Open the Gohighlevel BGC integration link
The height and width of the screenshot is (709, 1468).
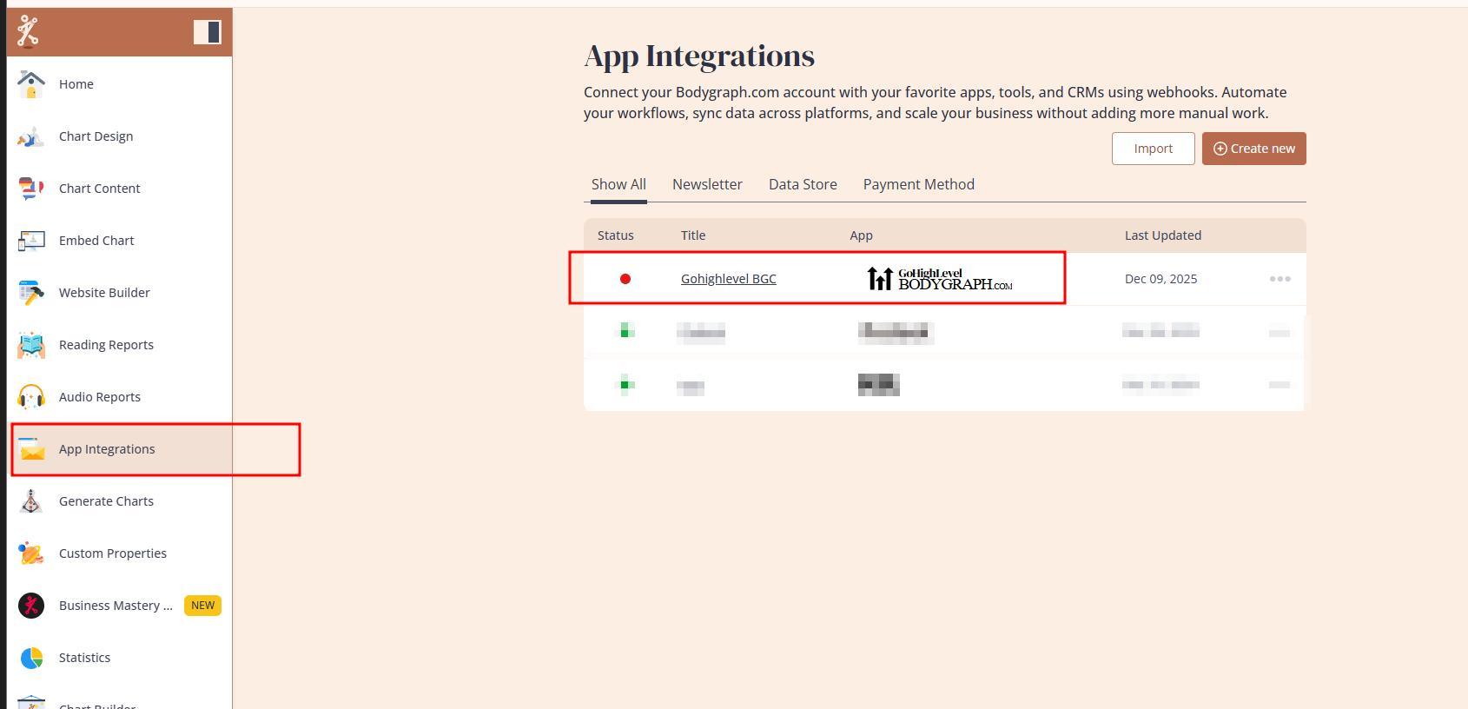tap(728, 279)
